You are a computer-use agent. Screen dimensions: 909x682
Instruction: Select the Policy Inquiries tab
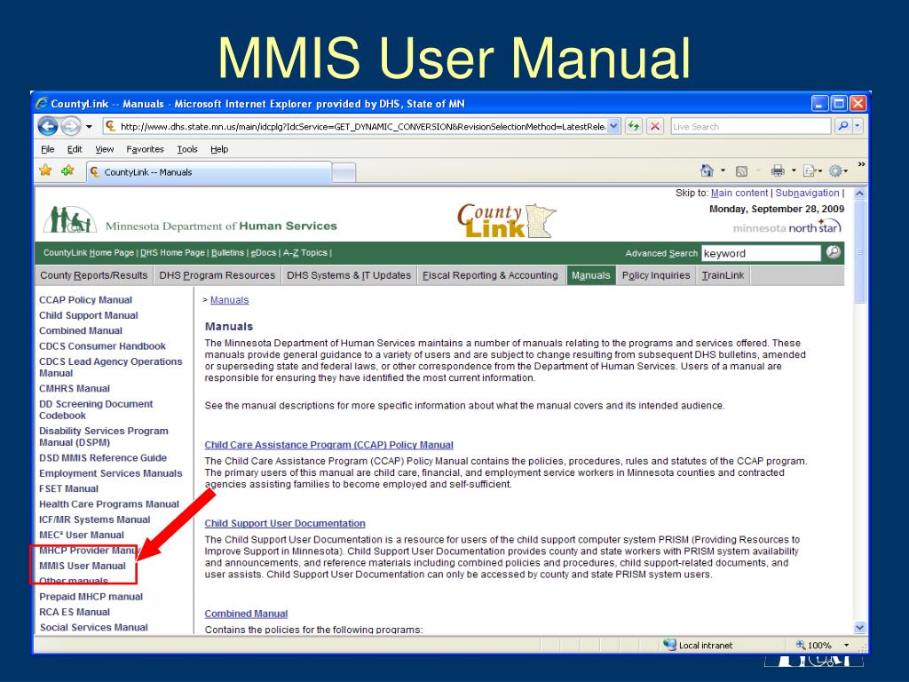(656, 275)
